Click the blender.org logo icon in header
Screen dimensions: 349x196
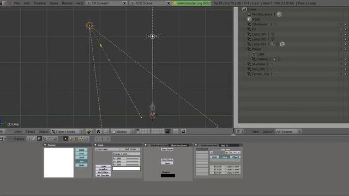pyautogui.click(x=174, y=3)
